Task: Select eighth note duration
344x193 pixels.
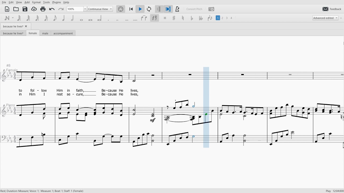Action: (55, 18)
